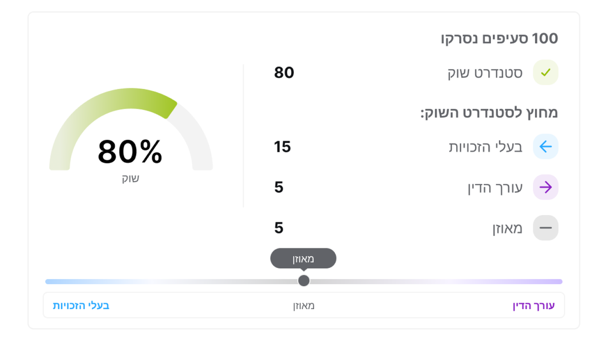This screenshot has width=609, height=342.
Task: Click the value 5 next to עורך הדין
Action: 279,187
